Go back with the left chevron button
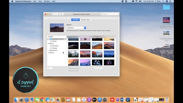The image size is (183, 103). click(x=54, y=14)
